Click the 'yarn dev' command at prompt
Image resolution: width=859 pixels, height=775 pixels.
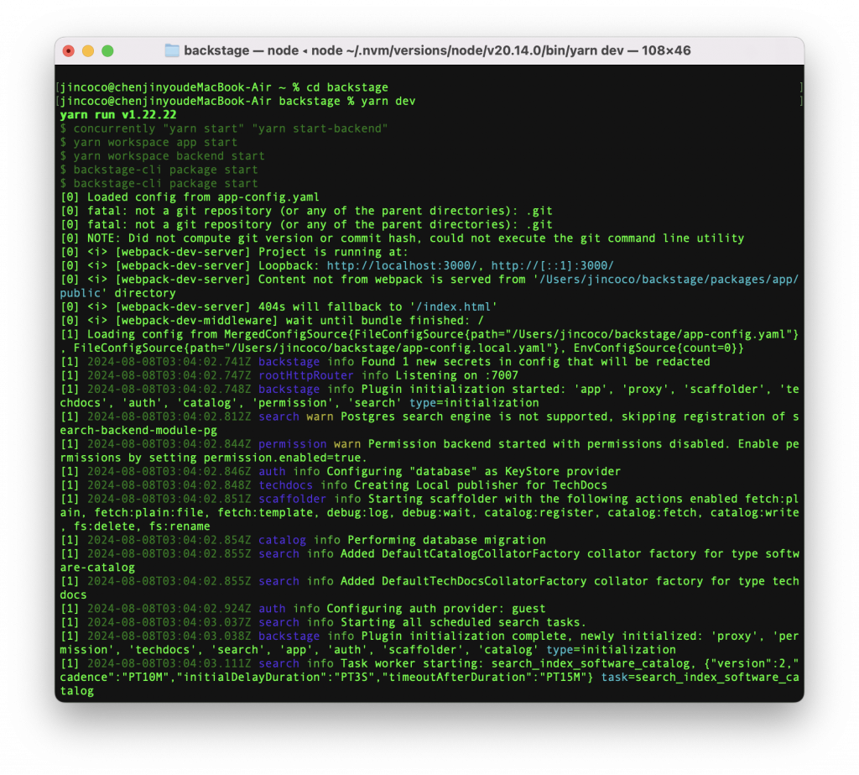coord(388,101)
